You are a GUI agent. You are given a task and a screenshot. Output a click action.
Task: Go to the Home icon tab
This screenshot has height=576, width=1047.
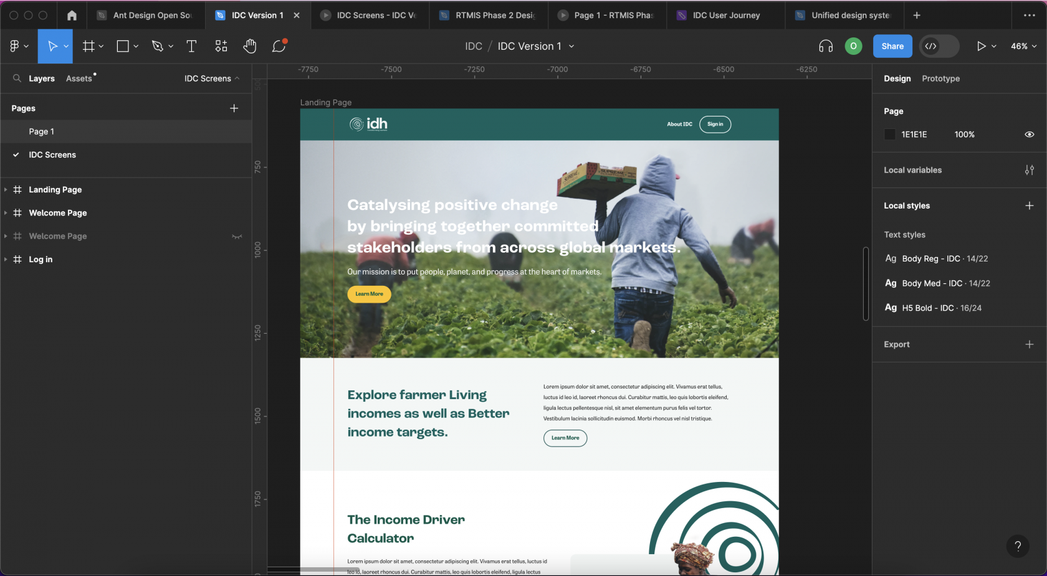(x=72, y=16)
